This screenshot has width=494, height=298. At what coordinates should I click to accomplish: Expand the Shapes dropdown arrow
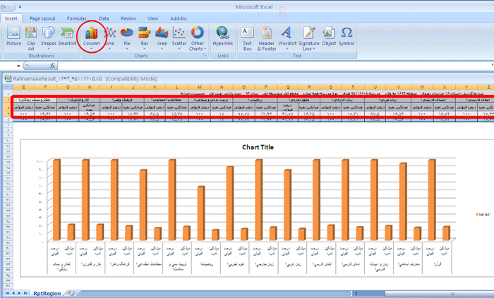pos(48,49)
